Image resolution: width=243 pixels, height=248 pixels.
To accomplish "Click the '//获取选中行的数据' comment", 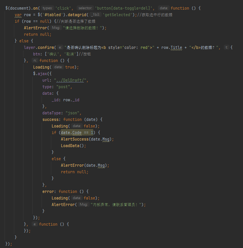I will [x=155, y=15].
